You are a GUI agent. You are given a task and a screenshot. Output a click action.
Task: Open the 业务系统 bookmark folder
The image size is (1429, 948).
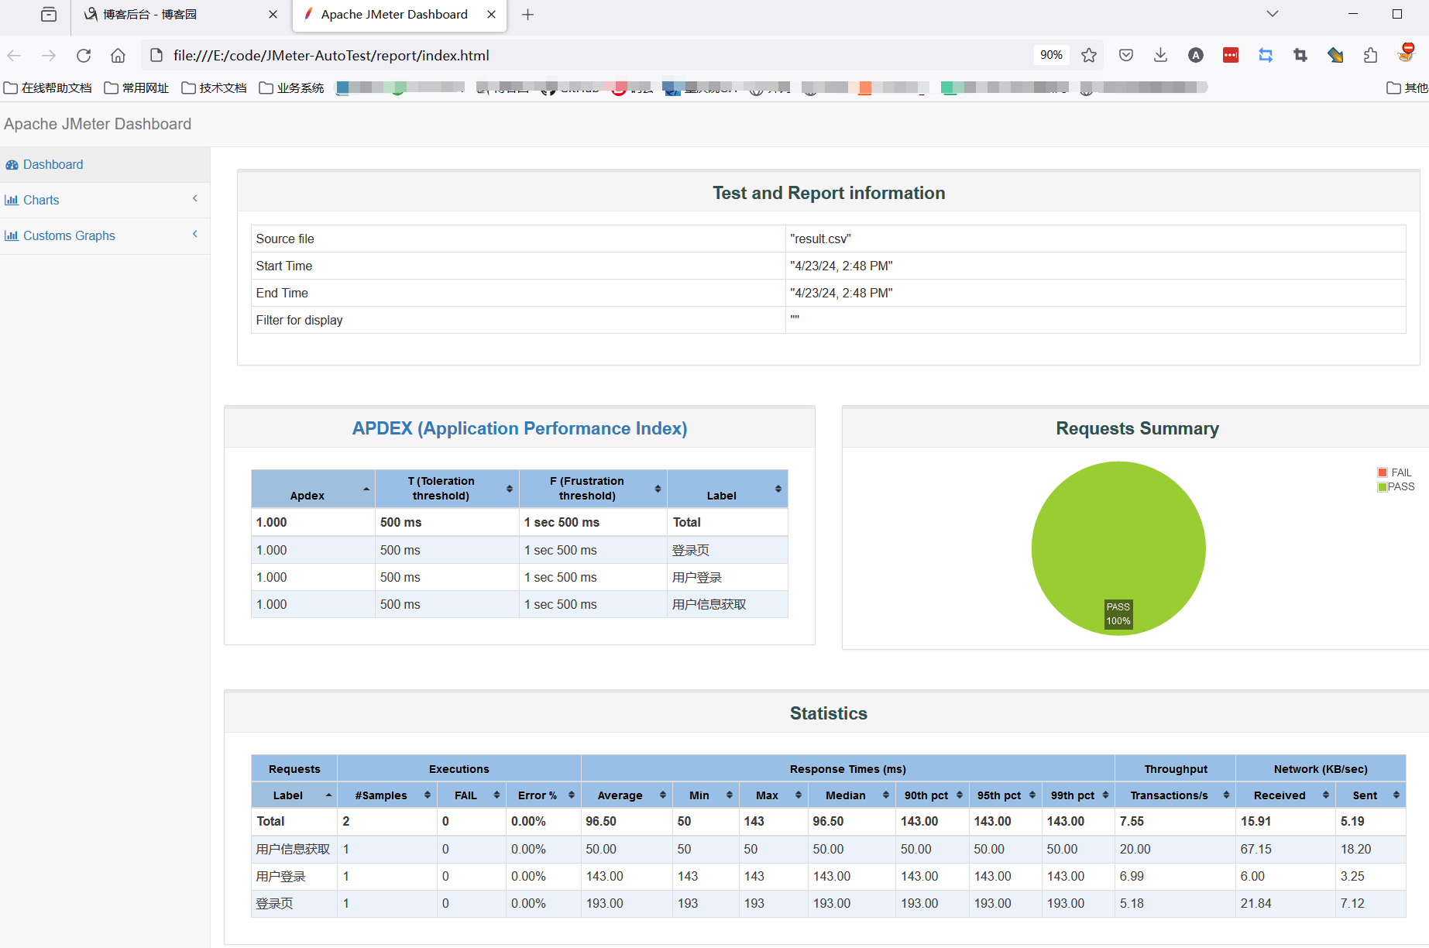[292, 88]
